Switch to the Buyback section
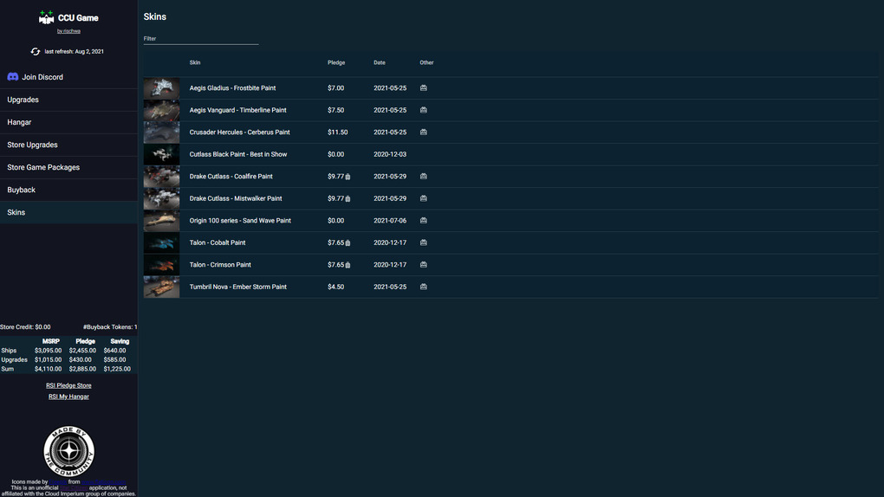The height and width of the screenshot is (497, 884). (x=22, y=190)
